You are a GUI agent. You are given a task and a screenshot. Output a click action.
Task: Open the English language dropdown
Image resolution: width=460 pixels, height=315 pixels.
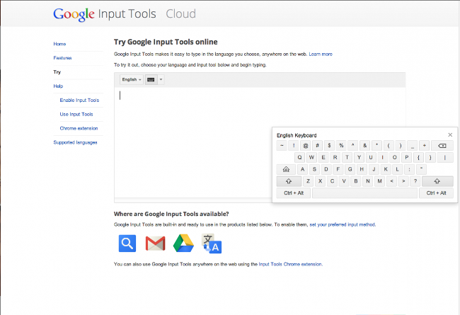click(x=132, y=79)
